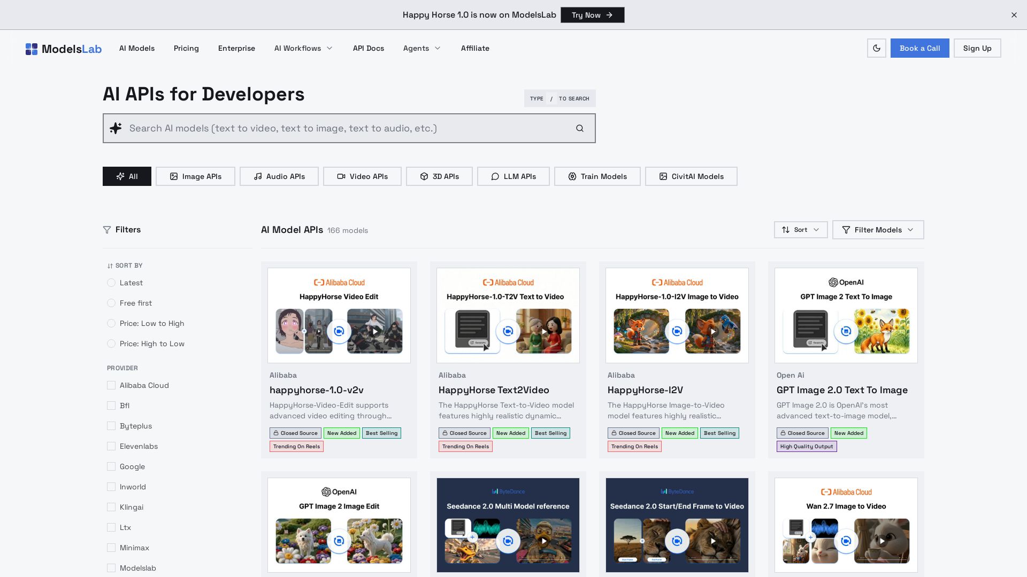Open the Sort dropdown
This screenshot has height=577, width=1027.
[x=801, y=230]
